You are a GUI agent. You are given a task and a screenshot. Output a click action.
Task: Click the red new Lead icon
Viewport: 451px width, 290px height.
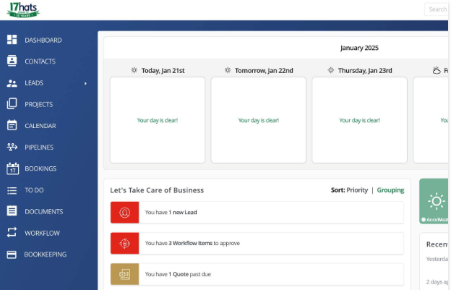pyautogui.click(x=124, y=213)
